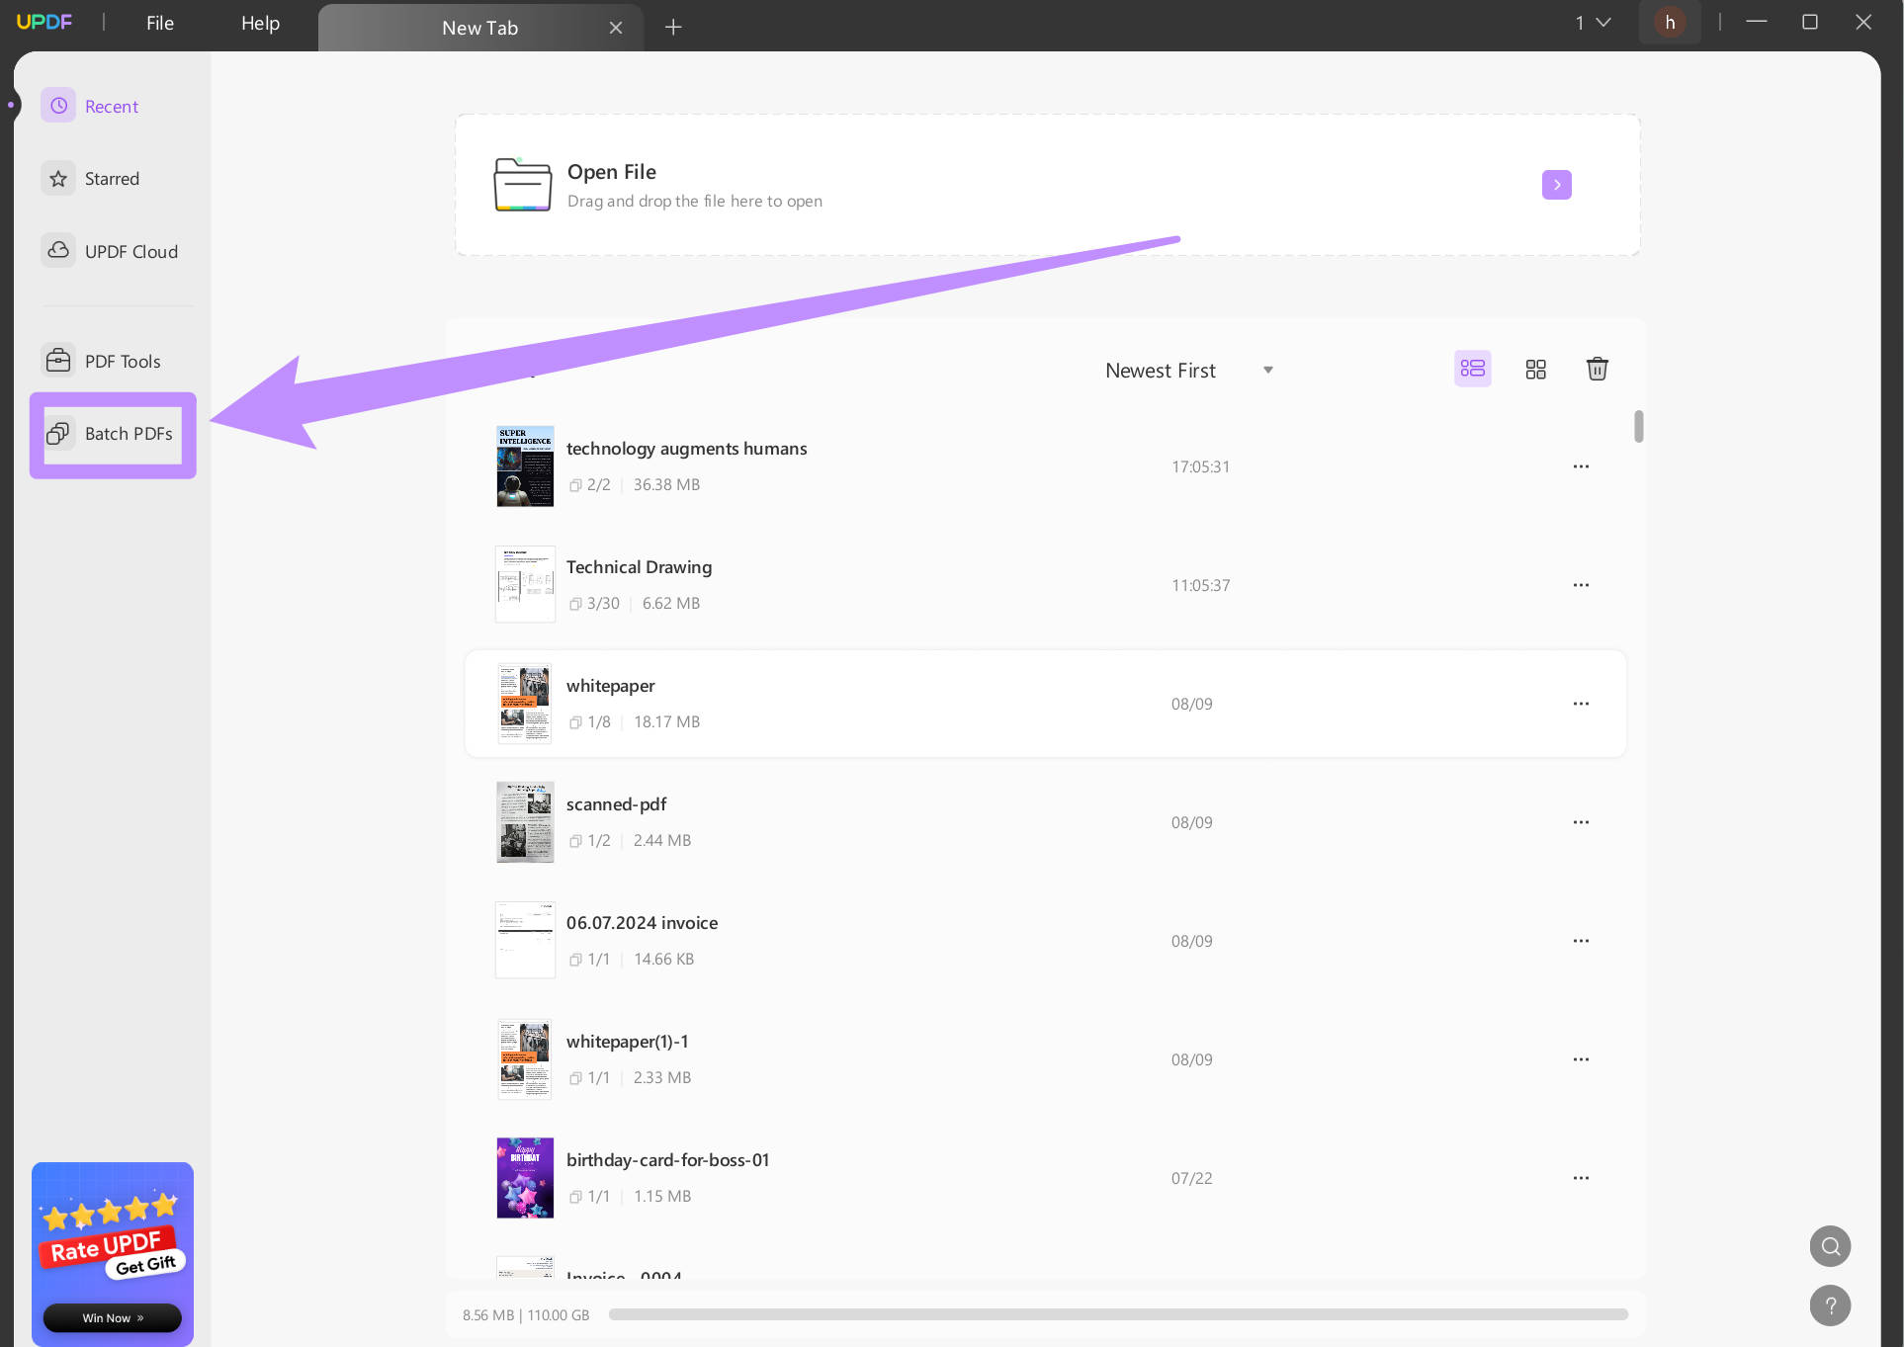This screenshot has height=1347, width=1904.
Task: Open the Help menu
Action: coord(260,23)
